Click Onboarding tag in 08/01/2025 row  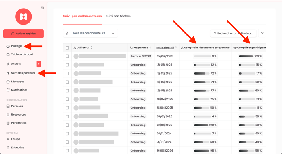pyautogui.click(x=138, y=116)
